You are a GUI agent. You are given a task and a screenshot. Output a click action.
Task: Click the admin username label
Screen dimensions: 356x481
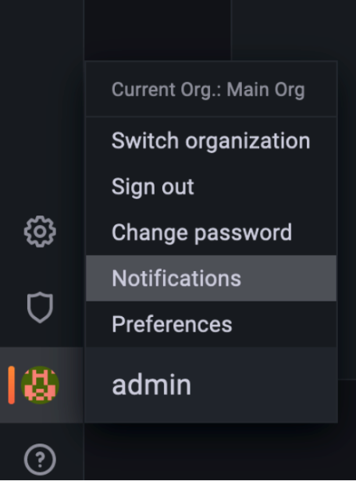click(x=151, y=385)
